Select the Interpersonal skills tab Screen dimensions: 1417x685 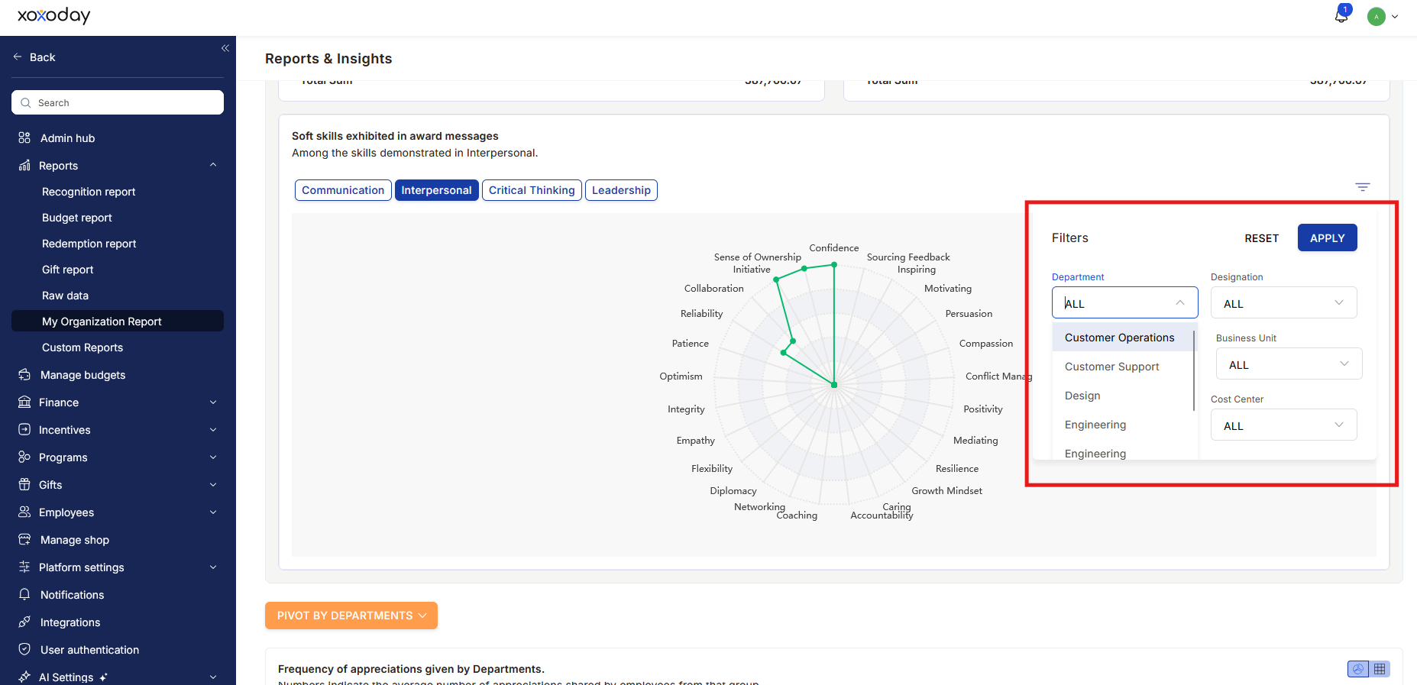coord(437,190)
